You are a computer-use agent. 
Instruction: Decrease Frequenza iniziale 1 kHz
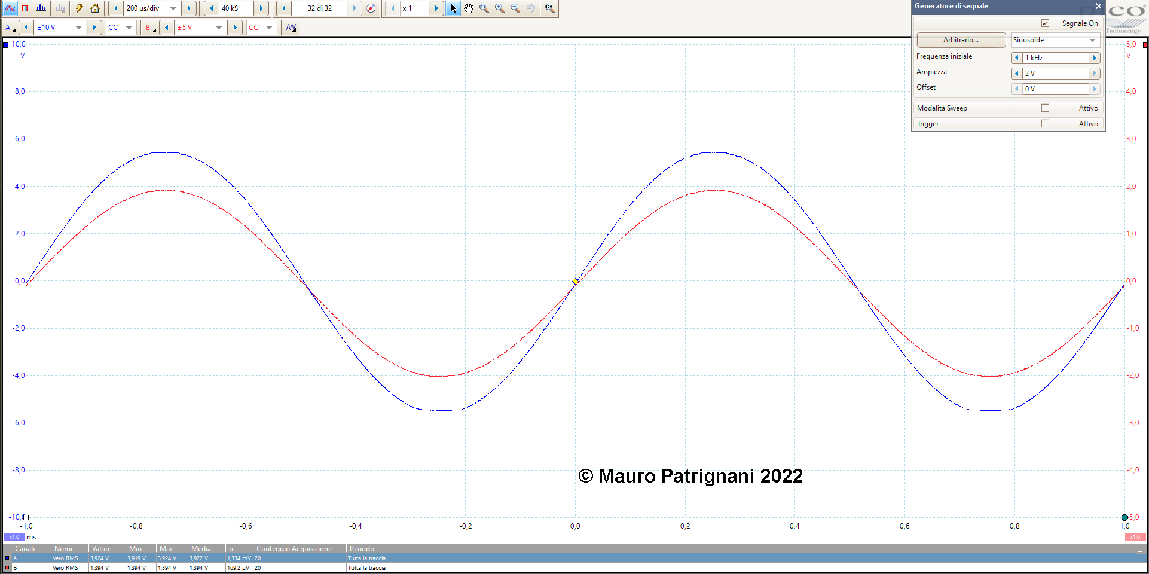click(x=1017, y=58)
